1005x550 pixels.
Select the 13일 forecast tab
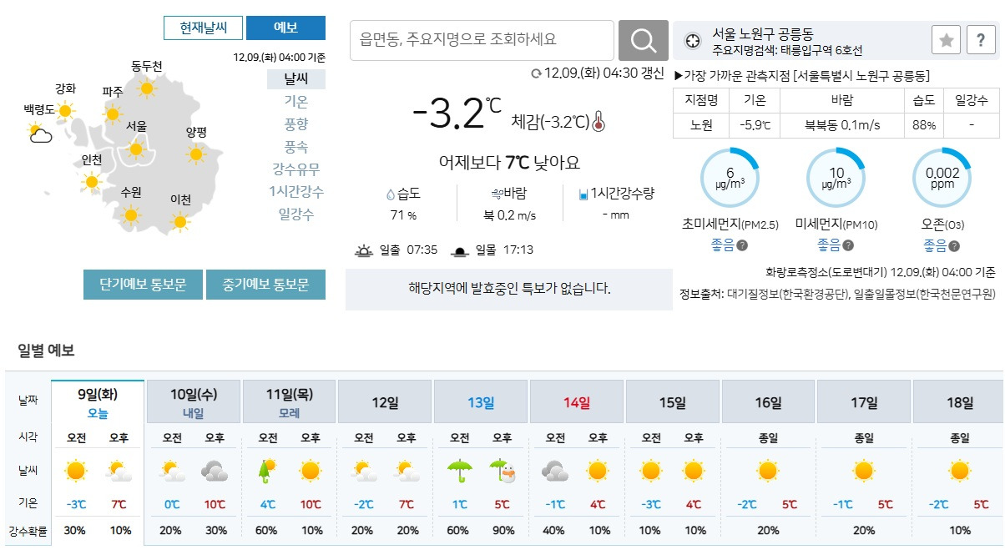coord(481,401)
